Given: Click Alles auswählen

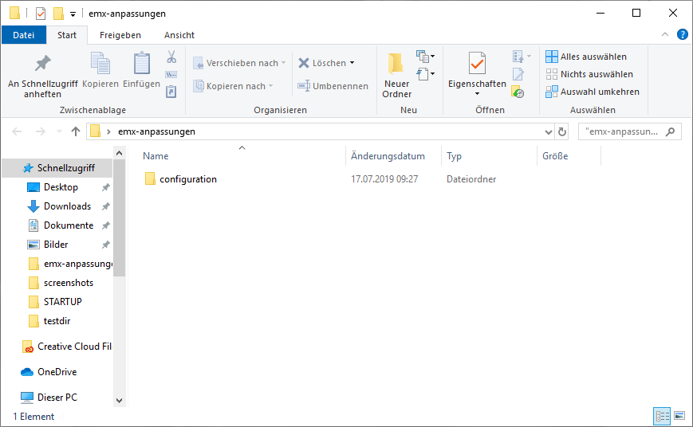Looking at the screenshot, I should click(x=586, y=57).
